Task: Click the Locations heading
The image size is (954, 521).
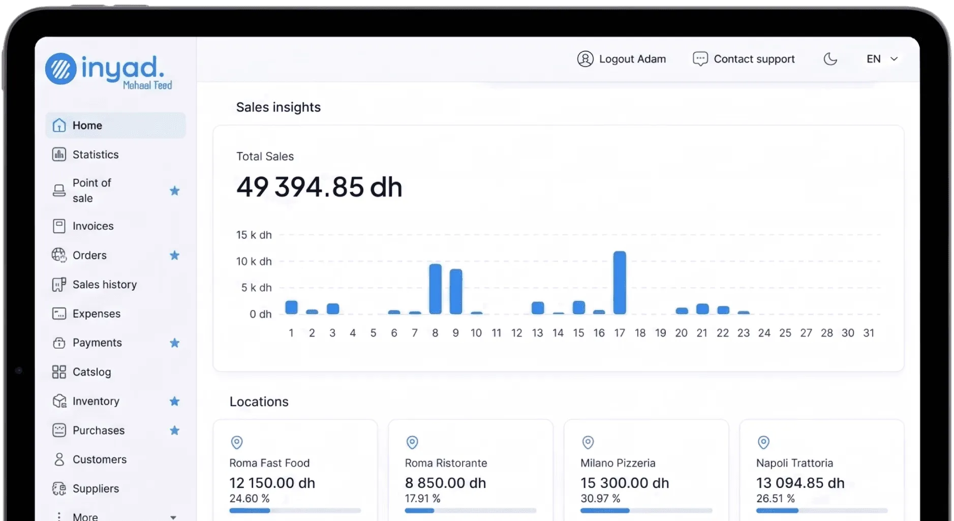Action: (x=259, y=402)
